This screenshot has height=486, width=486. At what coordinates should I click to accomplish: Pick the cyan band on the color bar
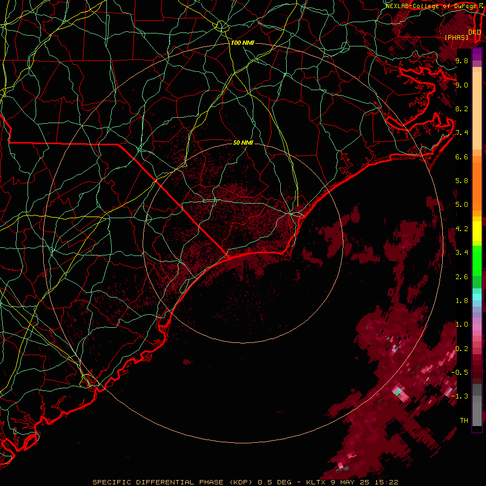(x=477, y=297)
